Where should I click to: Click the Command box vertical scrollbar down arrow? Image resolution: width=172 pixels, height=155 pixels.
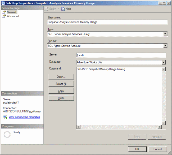coord(164,123)
